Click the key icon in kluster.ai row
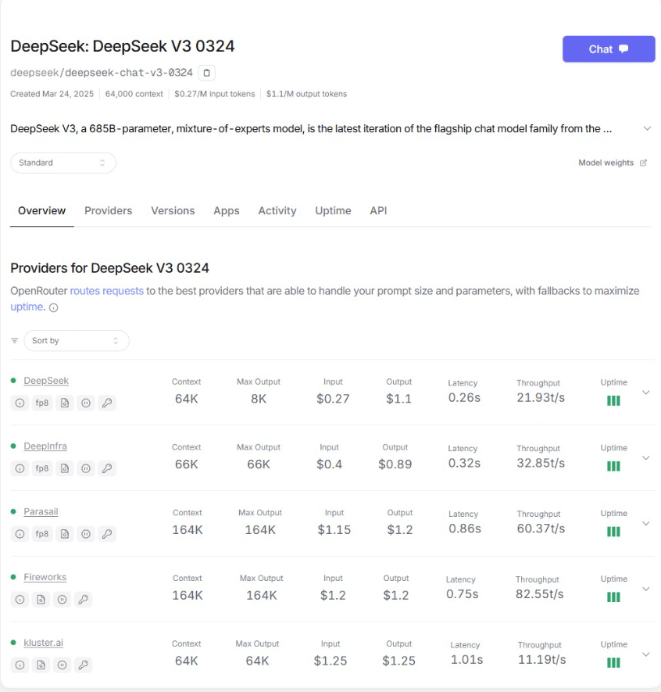The width and height of the screenshot is (661, 692). (84, 665)
